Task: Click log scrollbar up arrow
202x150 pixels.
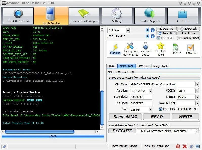Action: tap(102, 28)
